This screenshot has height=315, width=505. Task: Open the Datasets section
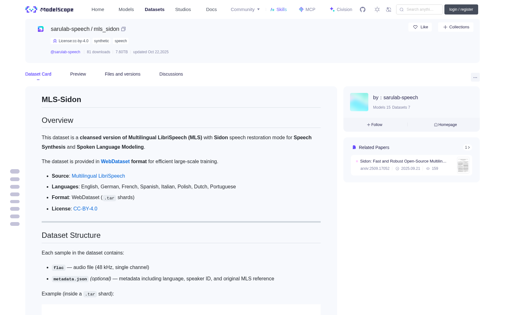pyautogui.click(x=155, y=9)
